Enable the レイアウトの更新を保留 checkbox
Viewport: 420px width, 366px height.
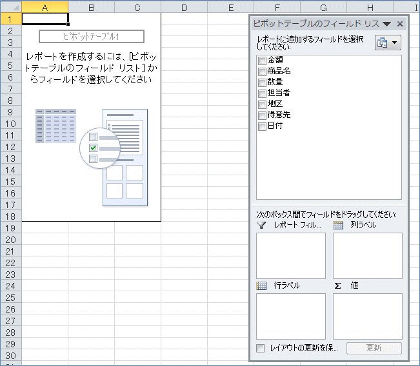pos(261,348)
